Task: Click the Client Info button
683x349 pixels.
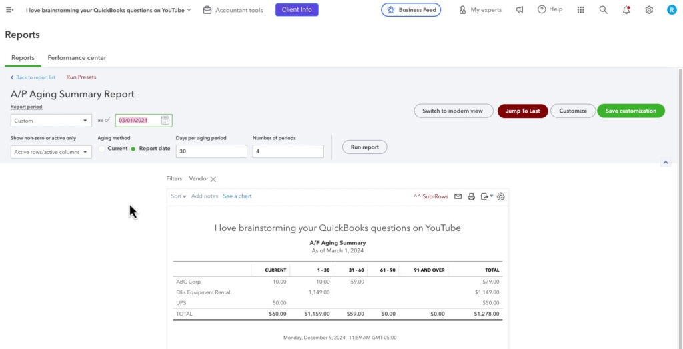Action: click(x=297, y=9)
